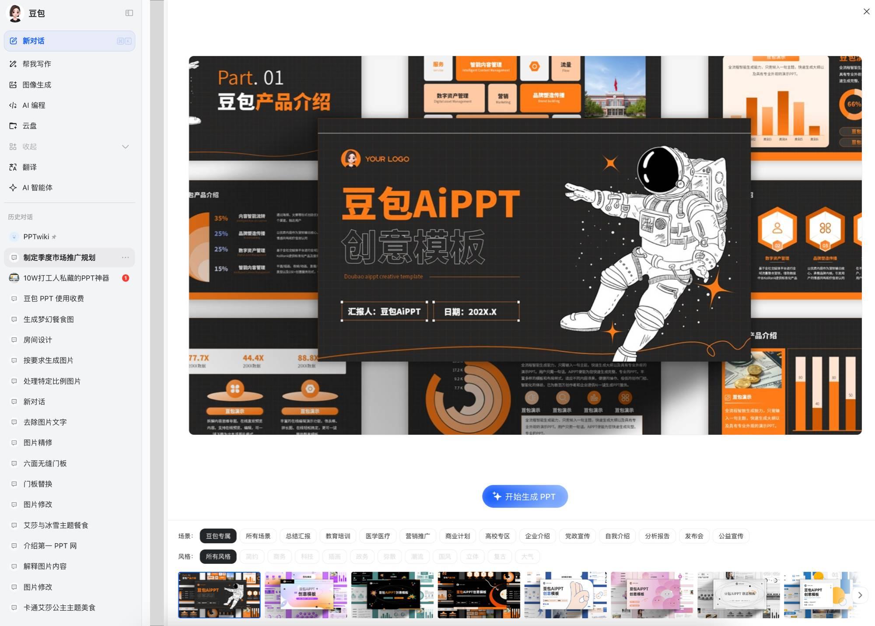Select the purple gradient template thumbnail

[305, 595]
